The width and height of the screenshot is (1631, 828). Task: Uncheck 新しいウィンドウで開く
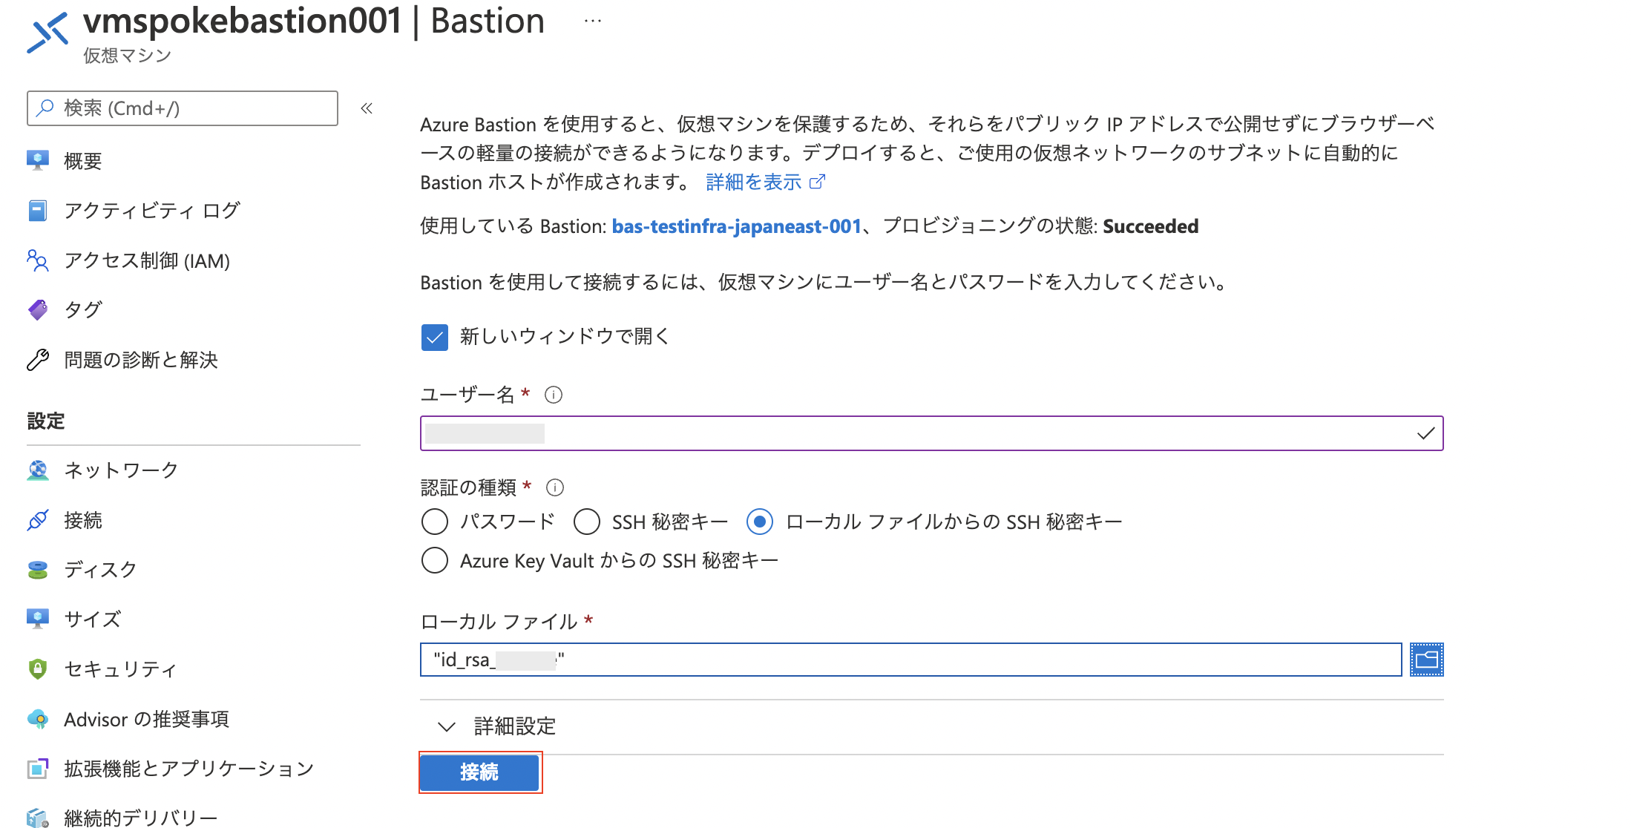[x=434, y=337]
